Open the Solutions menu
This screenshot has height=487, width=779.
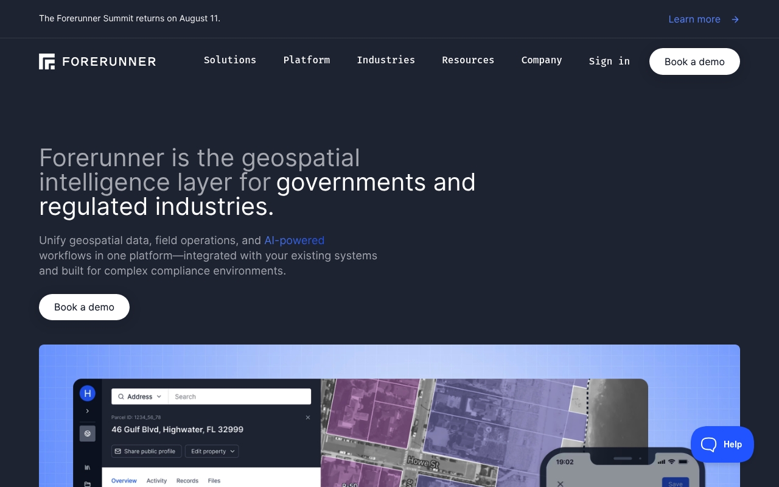coord(230,60)
